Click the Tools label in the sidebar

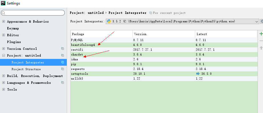point(12,89)
